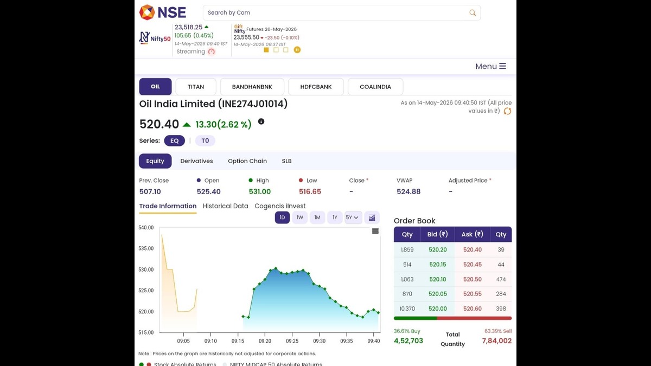This screenshot has width=651, height=366.
Task: Click the company search field
Action: (x=342, y=12)
